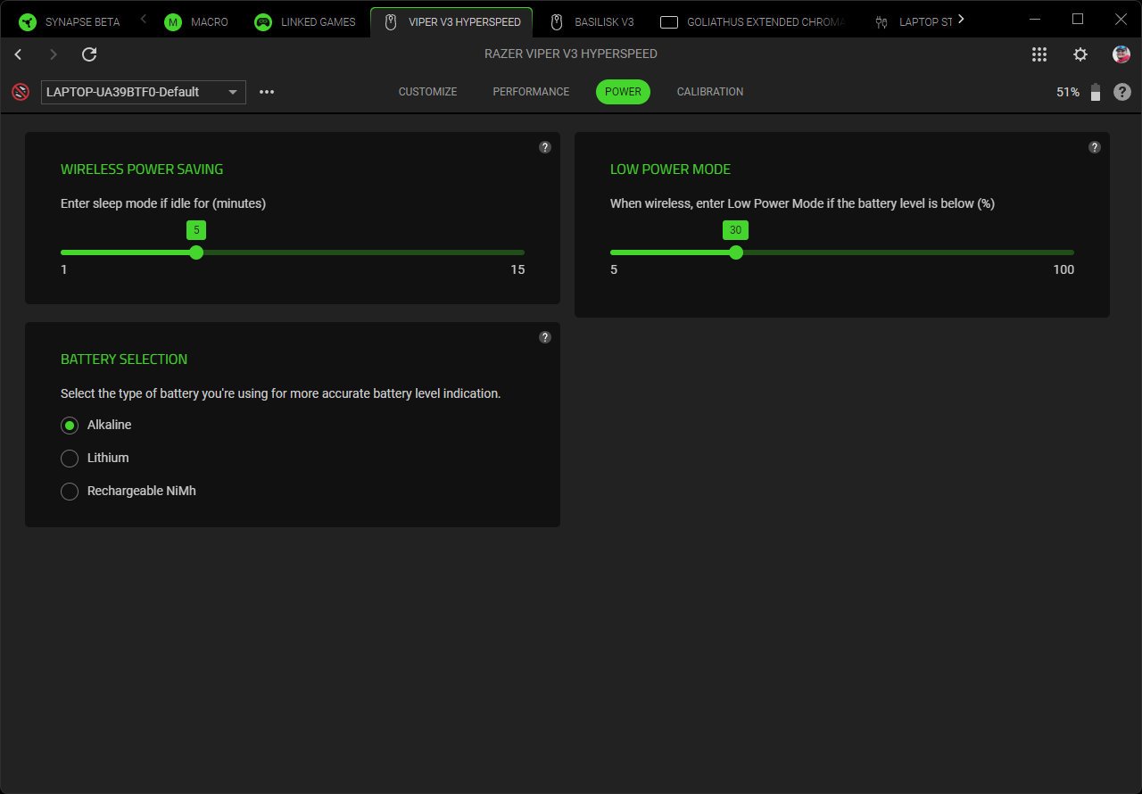The image size is (1142, 794).
Task: Click the Linked Games controller icon
Action: pos(262,21)
